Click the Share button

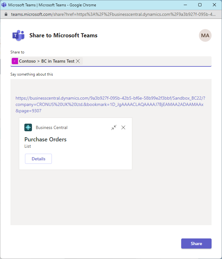click(x=196, y=244)
